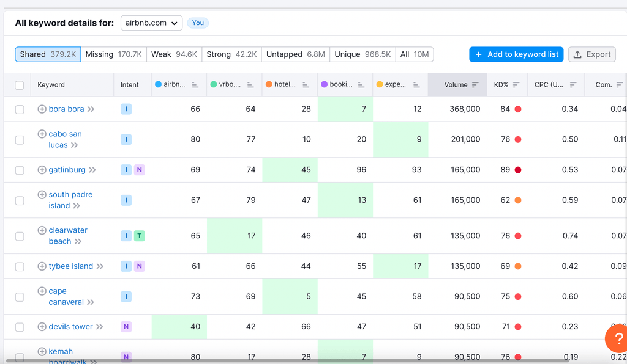Tick the clearwater beach checkbox
627x364 pixels.
tap(19, 236)
